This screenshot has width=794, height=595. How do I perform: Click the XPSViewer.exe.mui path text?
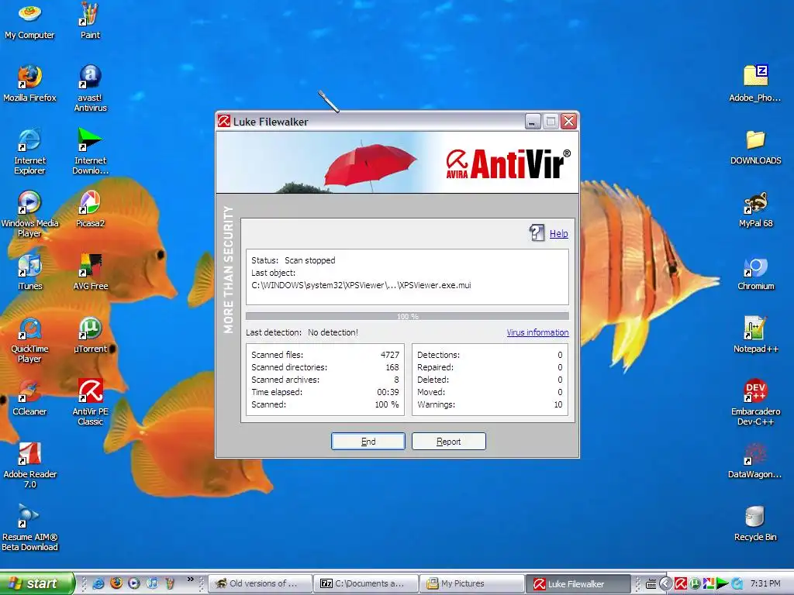(x=361, y=285)
